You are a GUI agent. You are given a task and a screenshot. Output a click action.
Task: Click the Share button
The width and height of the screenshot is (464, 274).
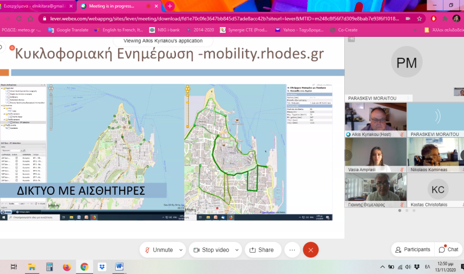[261, 249]
